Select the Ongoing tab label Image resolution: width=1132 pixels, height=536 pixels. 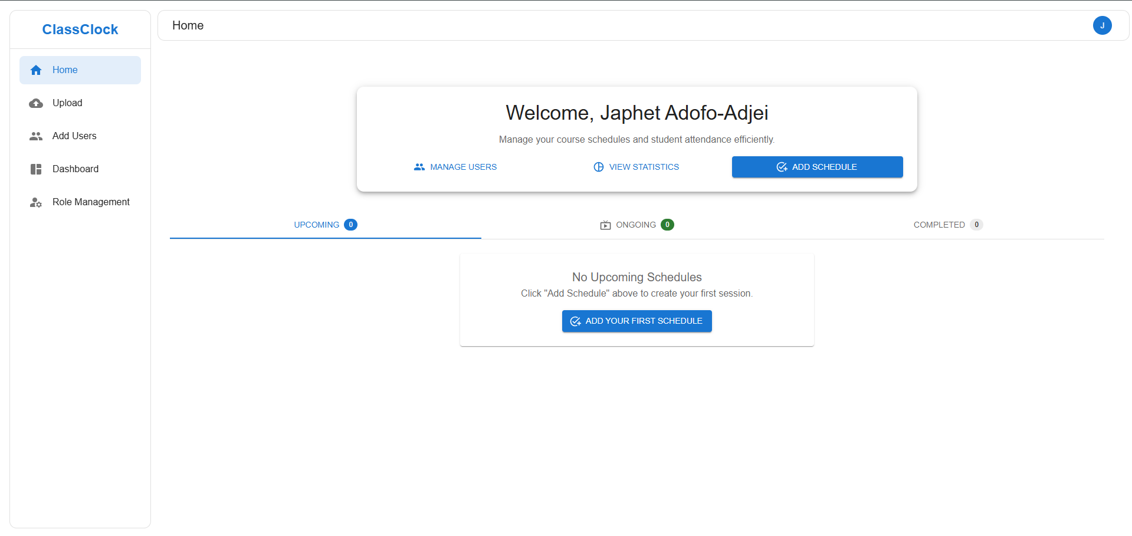click(635, 225)
